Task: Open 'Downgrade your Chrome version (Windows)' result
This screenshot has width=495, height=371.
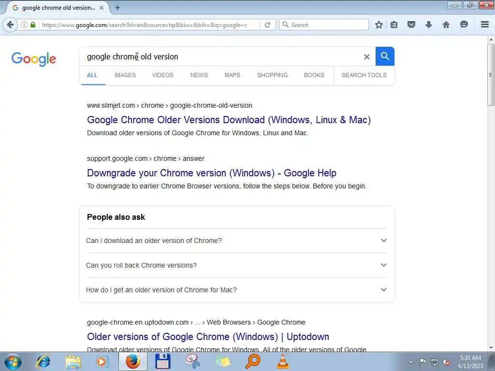Action: click(212, 173)
